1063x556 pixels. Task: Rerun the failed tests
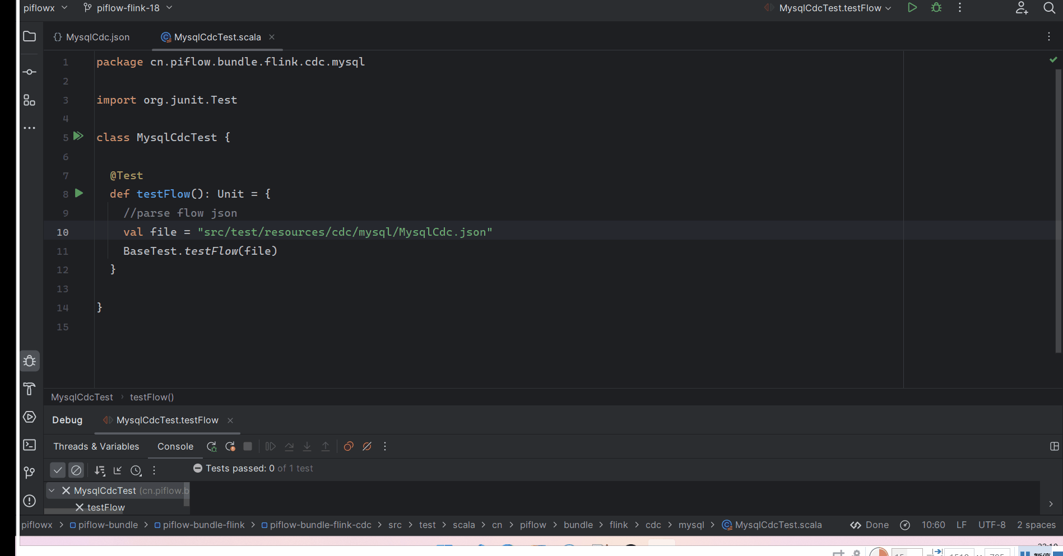click(x=230, y=446)
